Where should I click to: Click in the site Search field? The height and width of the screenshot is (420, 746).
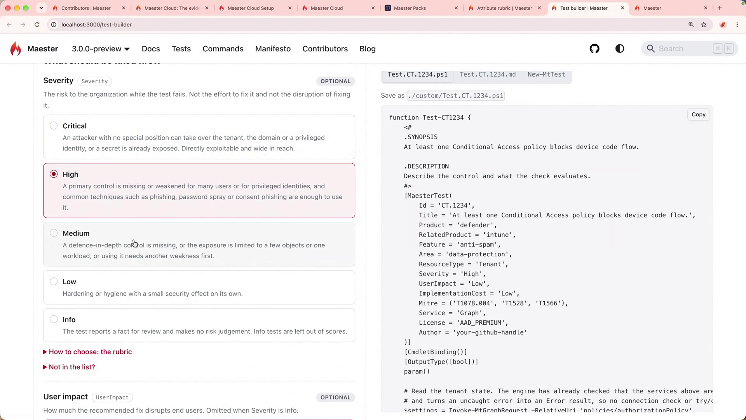point(689,49)
